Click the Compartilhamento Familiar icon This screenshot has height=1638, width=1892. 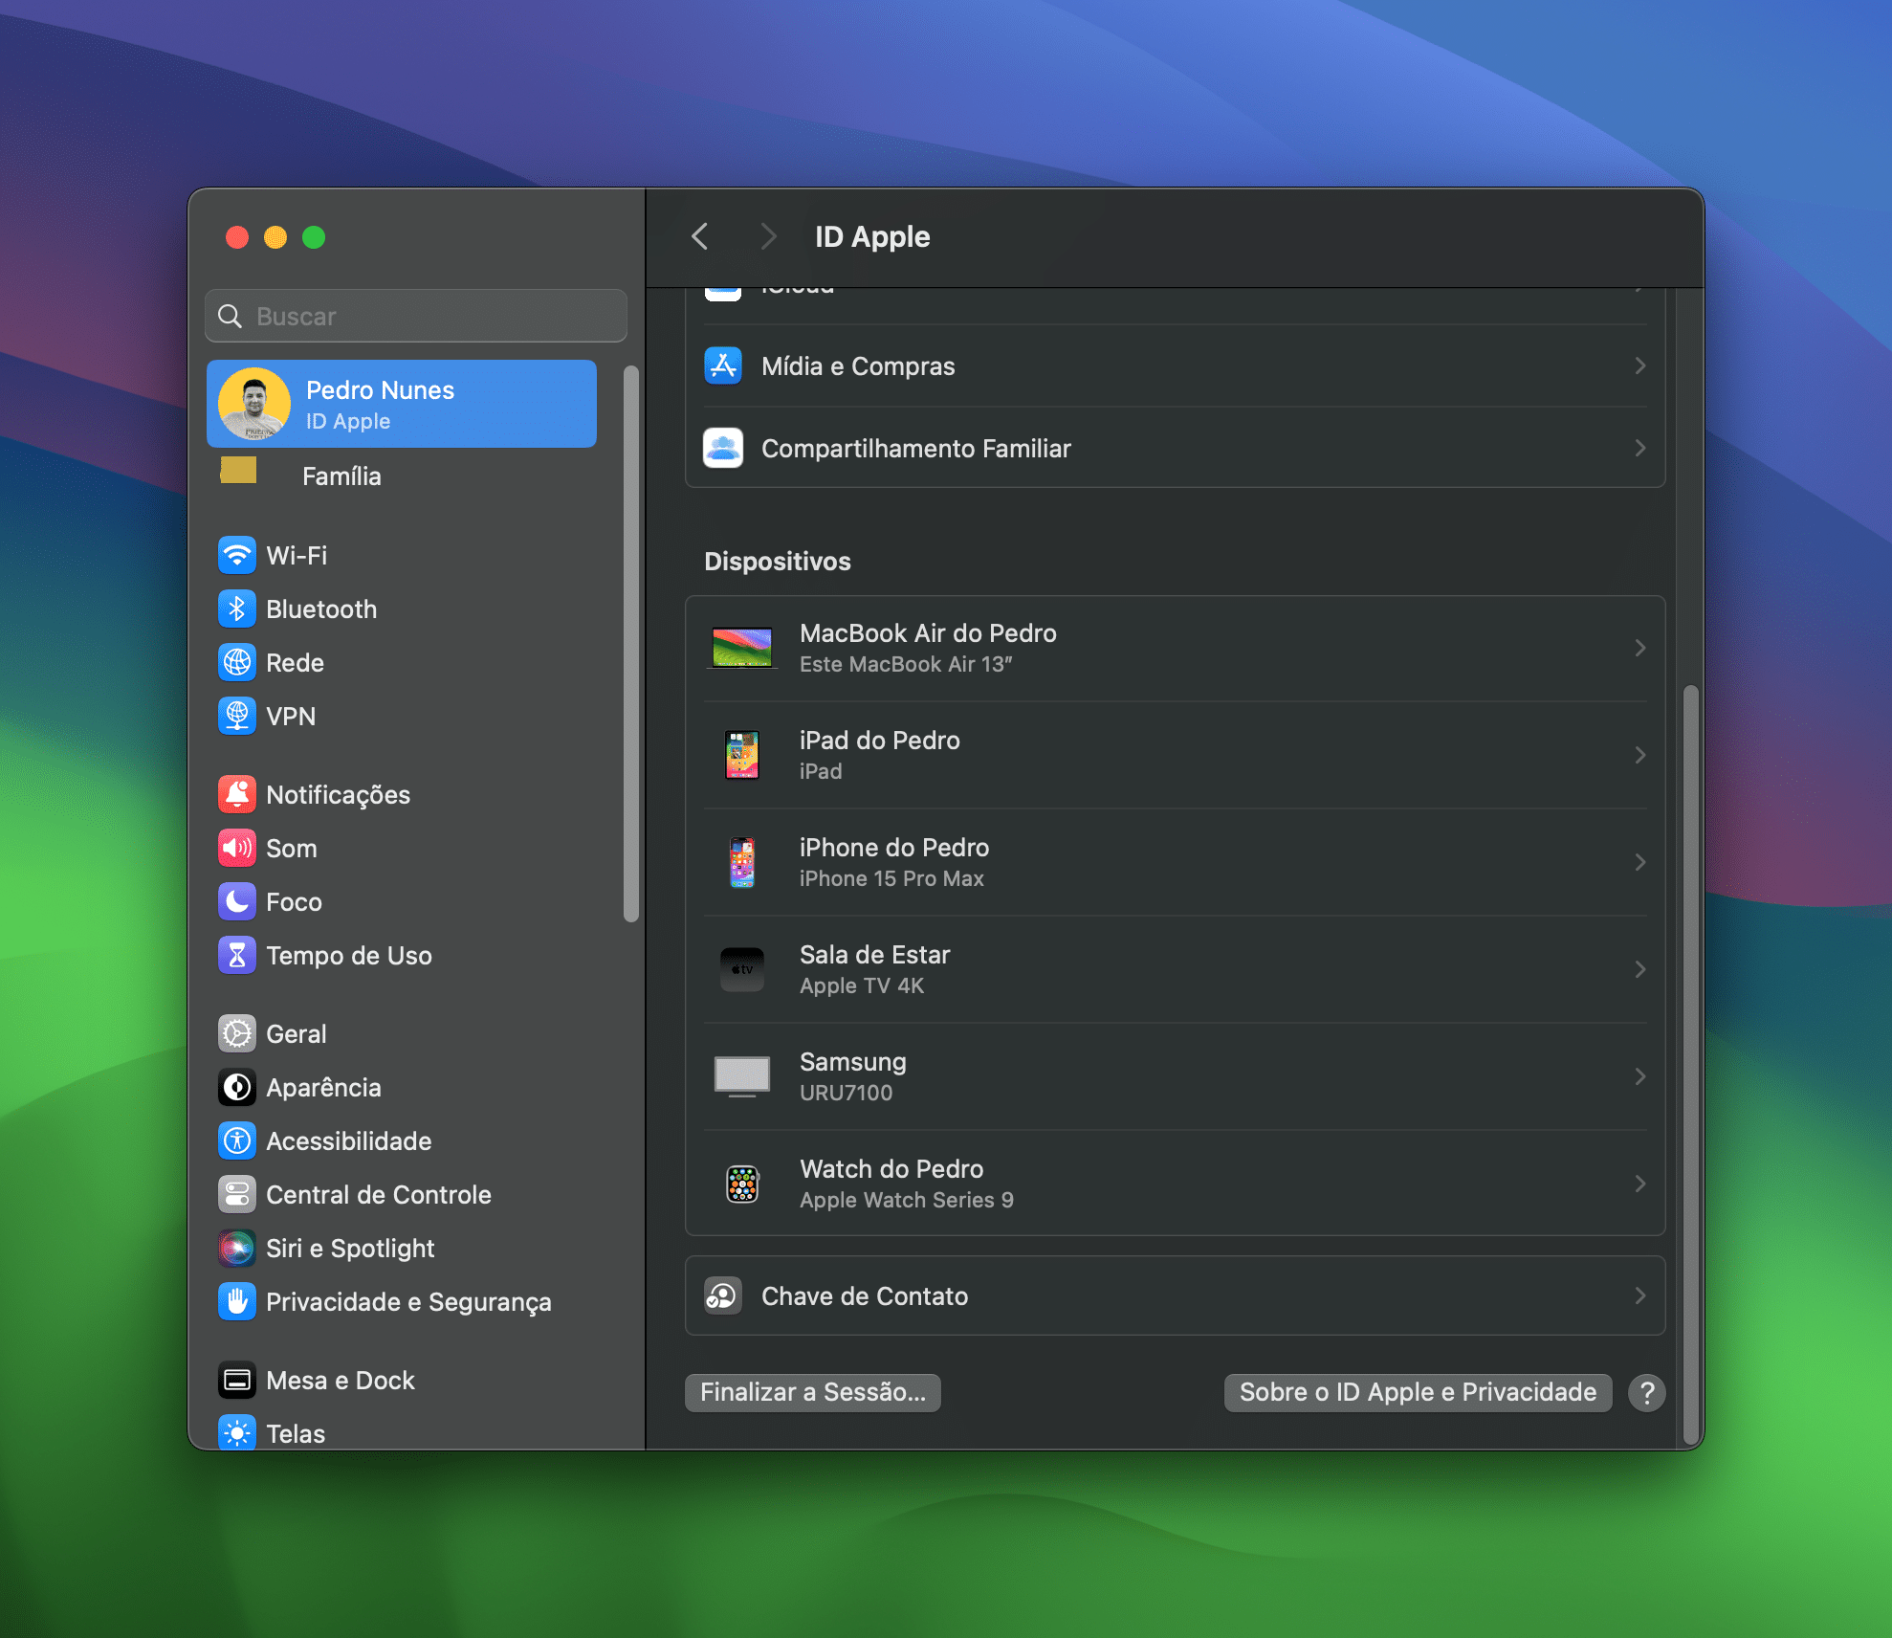coord(723,448)
